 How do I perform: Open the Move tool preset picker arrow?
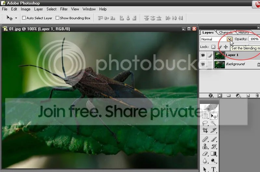coord(16,18)
